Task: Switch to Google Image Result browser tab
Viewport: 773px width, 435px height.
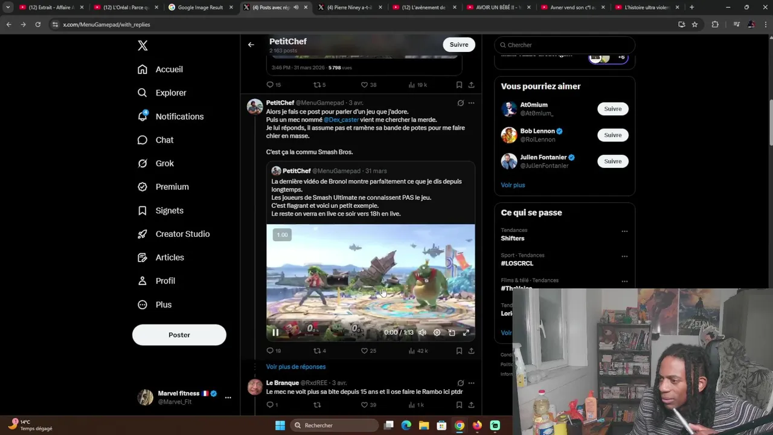Action: point(200,7)
